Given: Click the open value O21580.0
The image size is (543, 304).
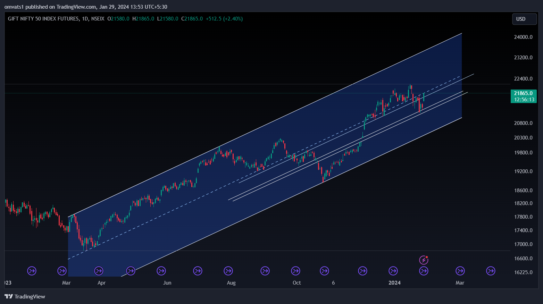Looking at the screenshot, I should click(x=118, y=19).
